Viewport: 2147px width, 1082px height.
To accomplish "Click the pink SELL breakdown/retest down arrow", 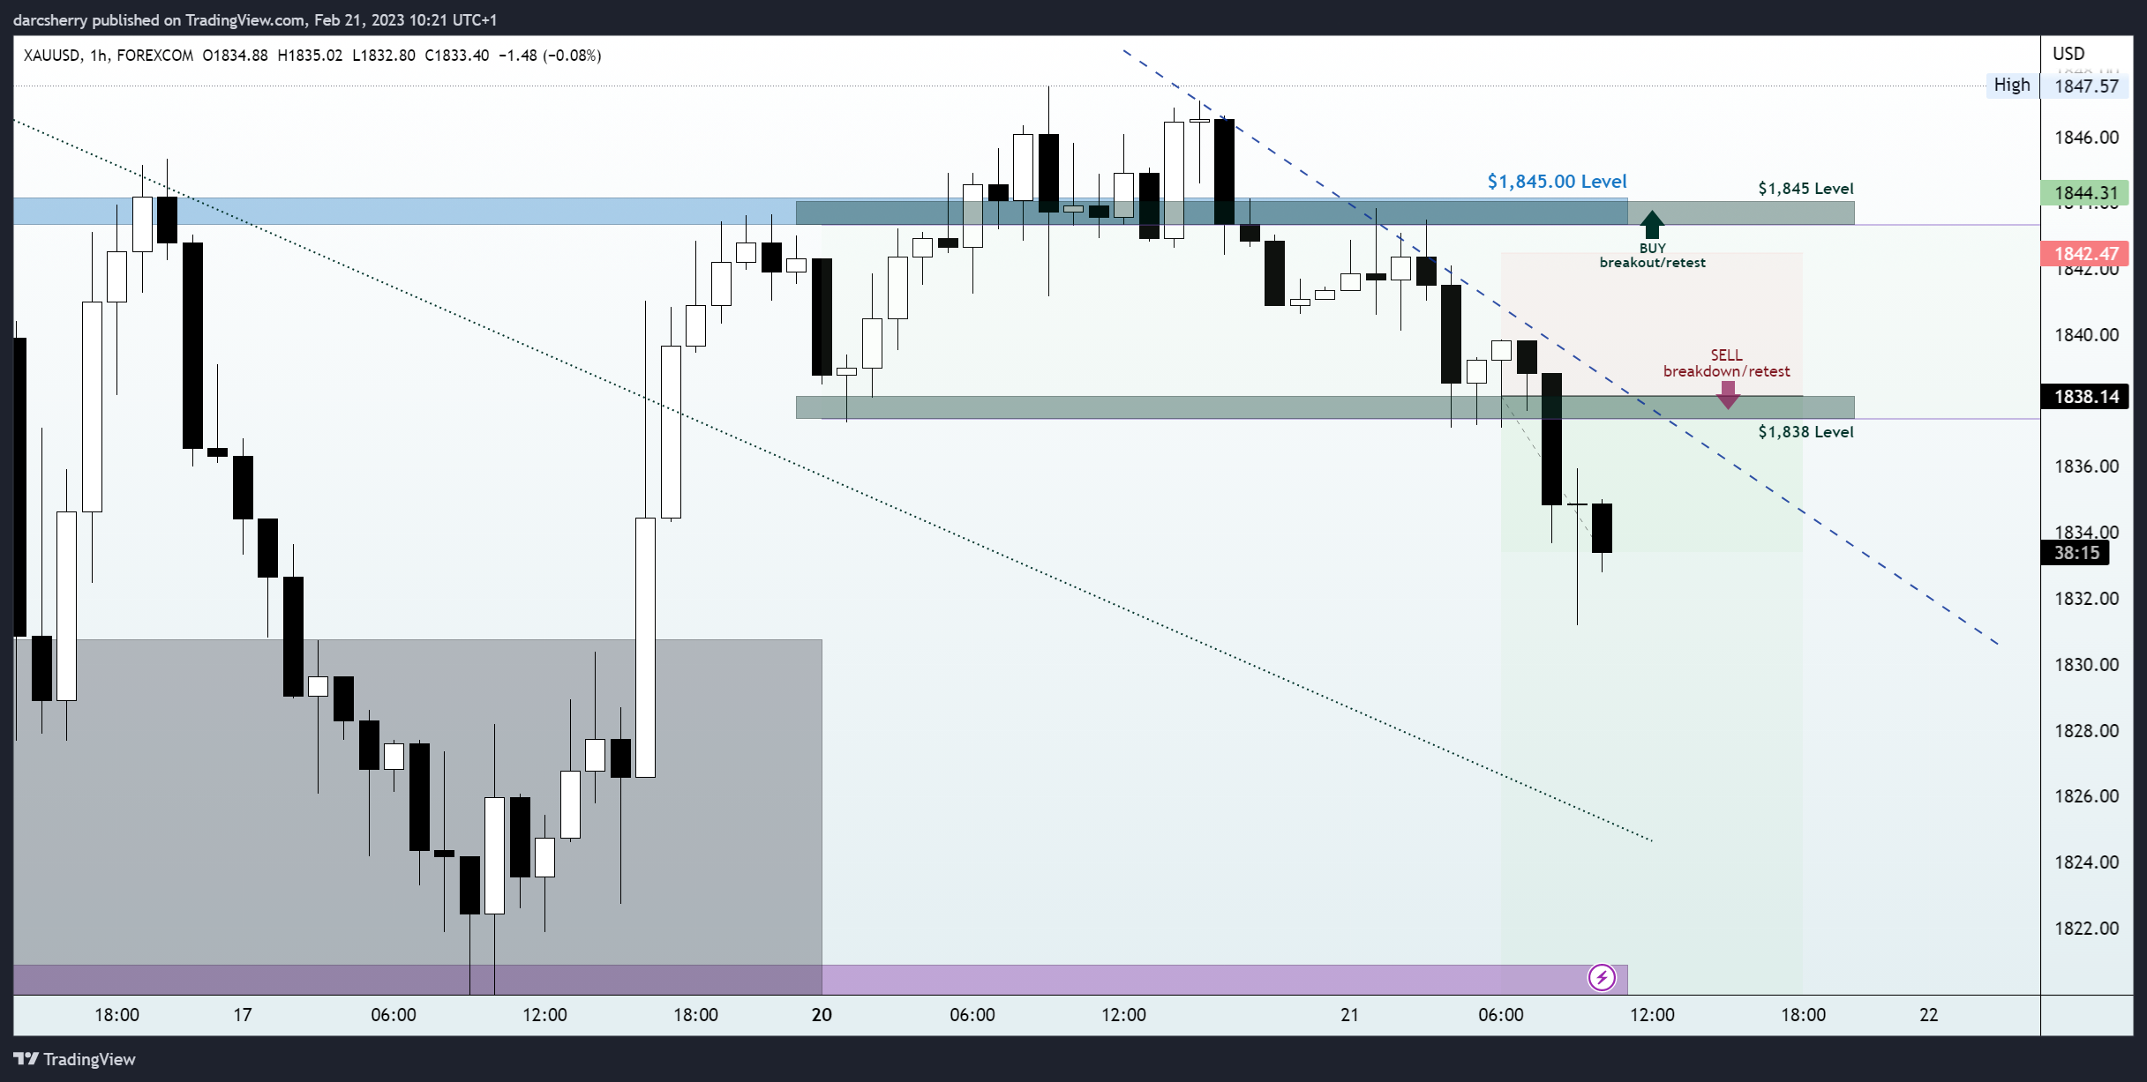I will (1727, 395).
